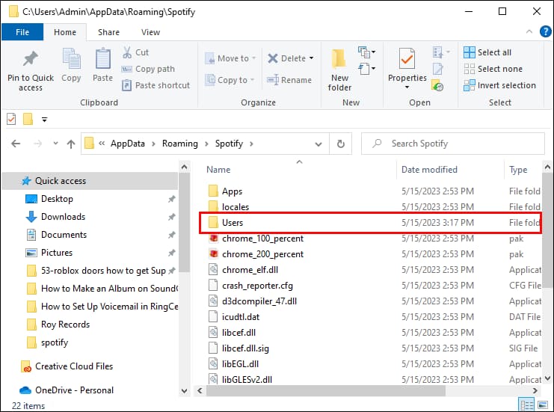
Task: Open Pictures in navigation pane
Action: [57, 253]
